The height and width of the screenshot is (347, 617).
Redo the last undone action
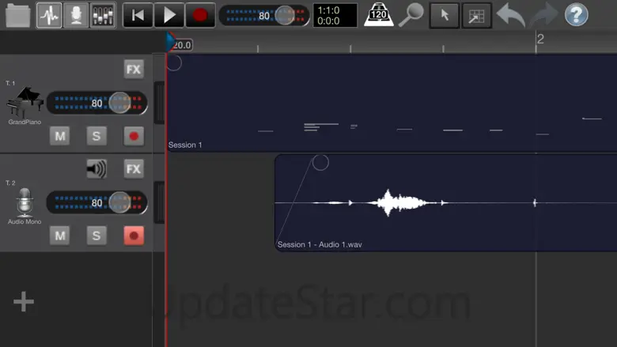543,15
